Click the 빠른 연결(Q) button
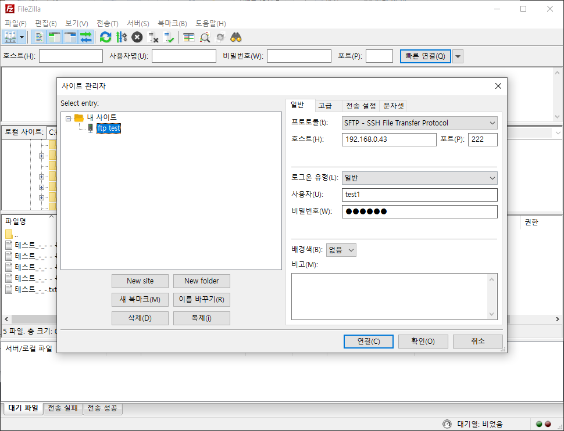 pyautogui.click(x=425, y=56)
